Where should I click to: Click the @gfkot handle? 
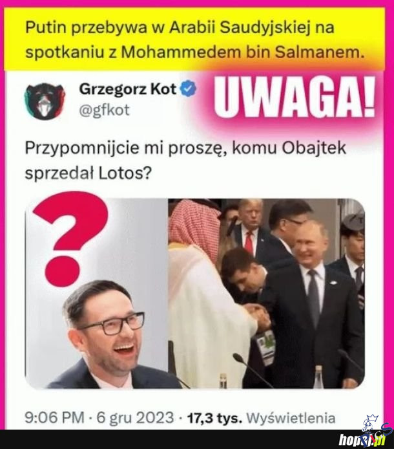105,111
